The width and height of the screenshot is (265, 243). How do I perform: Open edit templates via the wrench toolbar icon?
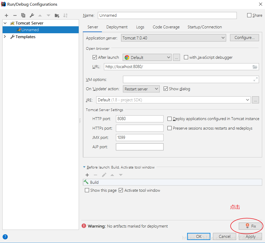pos(32,15)
